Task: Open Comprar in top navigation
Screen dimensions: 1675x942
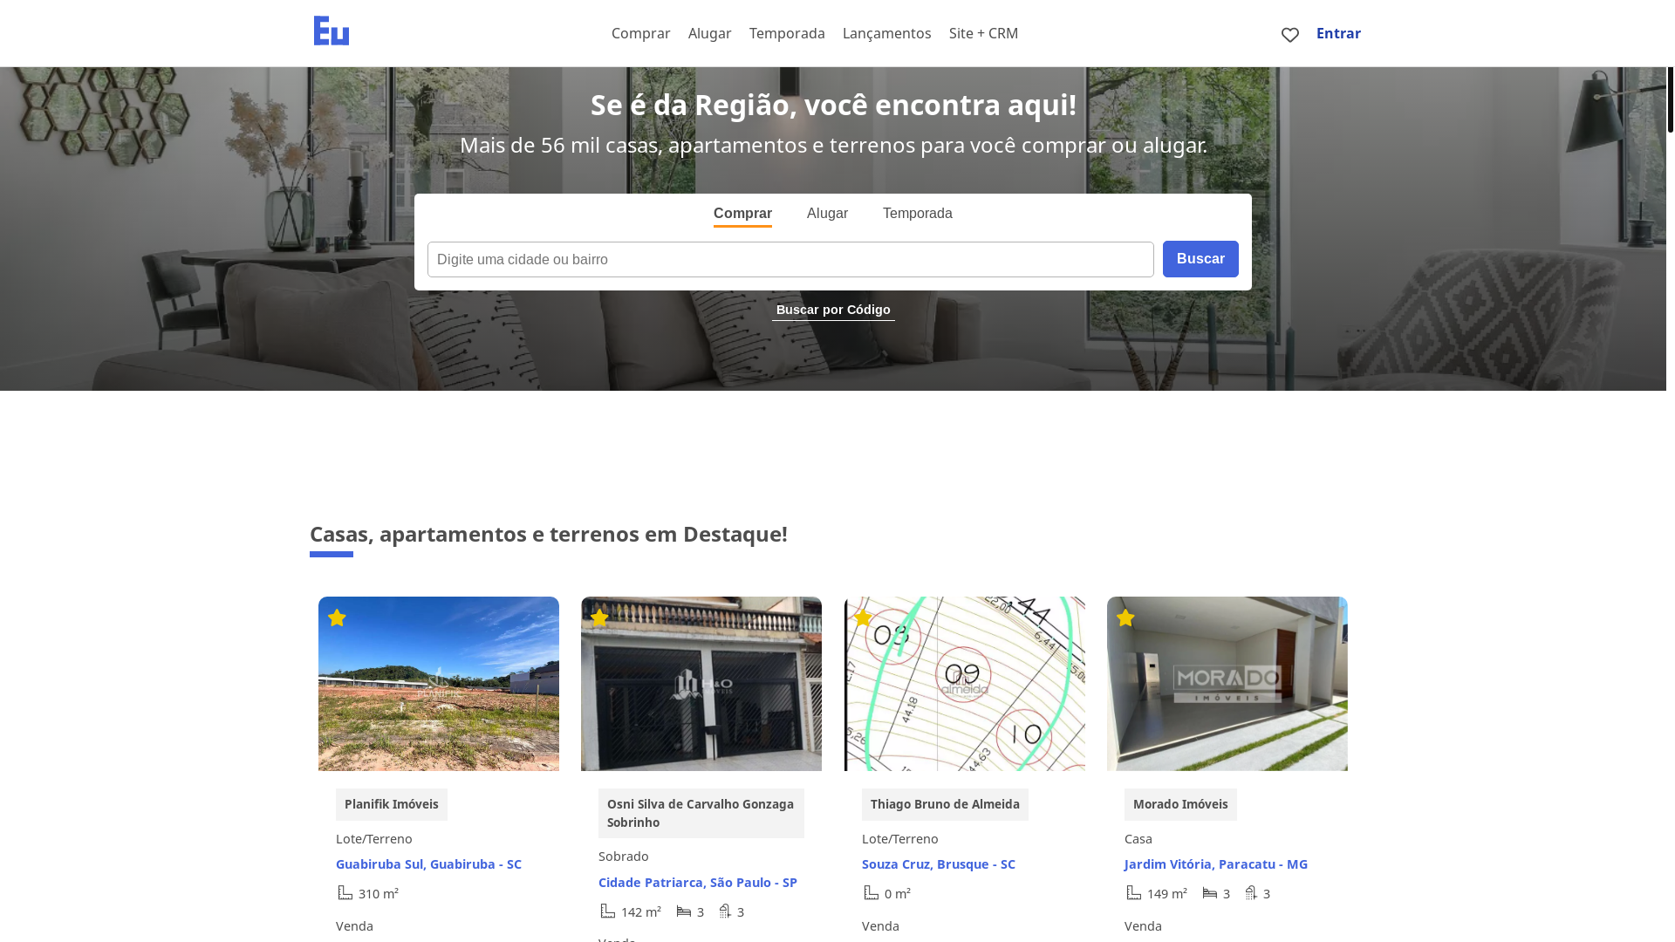Action: (641, 33)
